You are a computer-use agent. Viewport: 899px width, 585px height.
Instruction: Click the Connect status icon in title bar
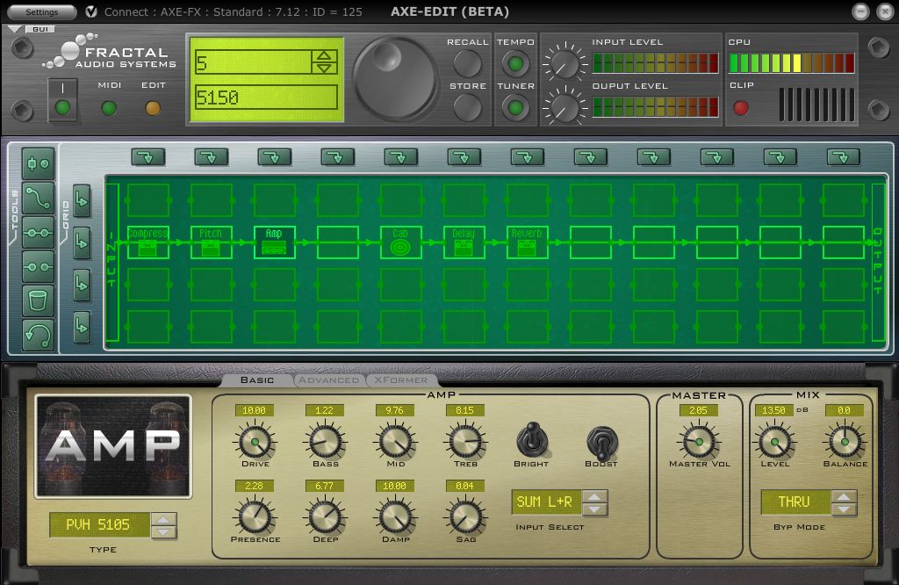(91, 11)
